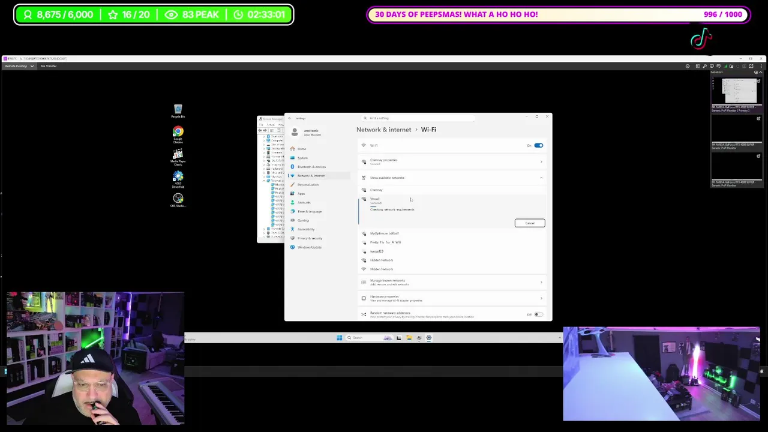Open Chennay properties chevron row

[x=453, y=162]
